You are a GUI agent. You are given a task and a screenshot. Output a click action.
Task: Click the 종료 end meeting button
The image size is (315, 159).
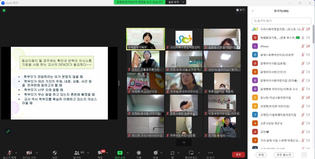(238, 154)
